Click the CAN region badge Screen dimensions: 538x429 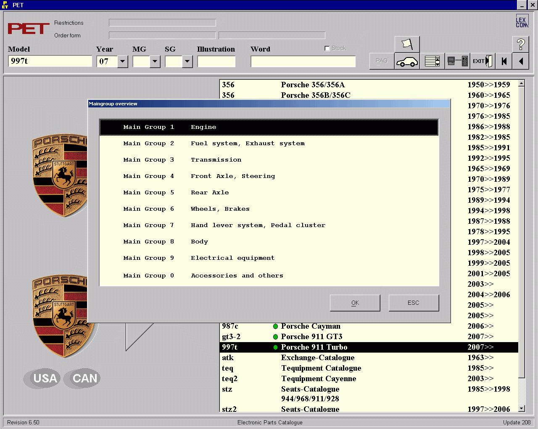82,378
